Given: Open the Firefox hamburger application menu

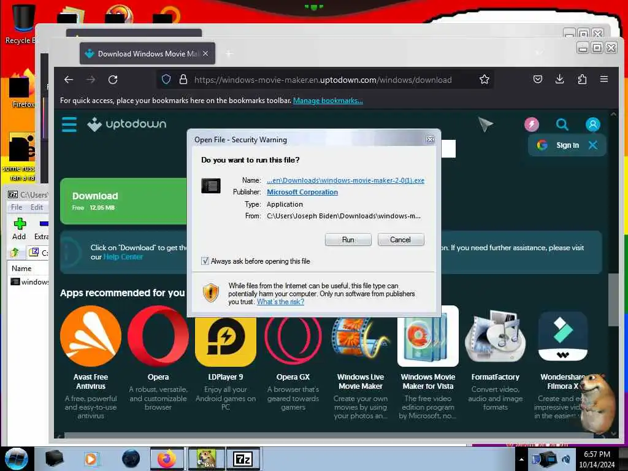Looking at the screenshot, I should [x=604, y=79].
